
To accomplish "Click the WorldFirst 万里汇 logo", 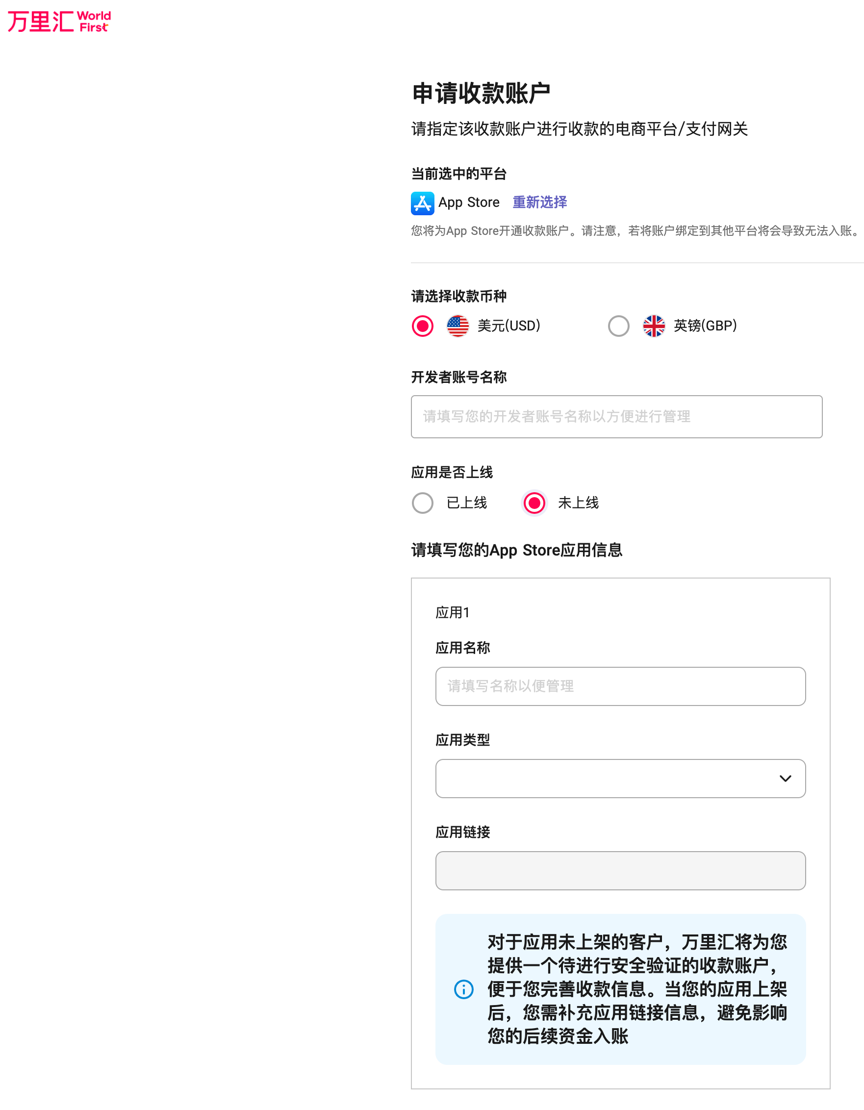I will [59, 22].
